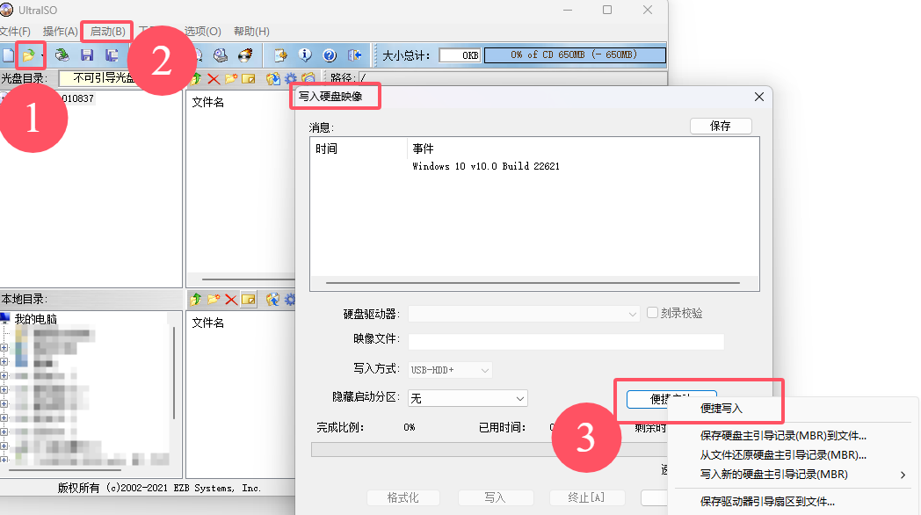Click the 写入 button
Screen dimensions: 921x515
495,497
